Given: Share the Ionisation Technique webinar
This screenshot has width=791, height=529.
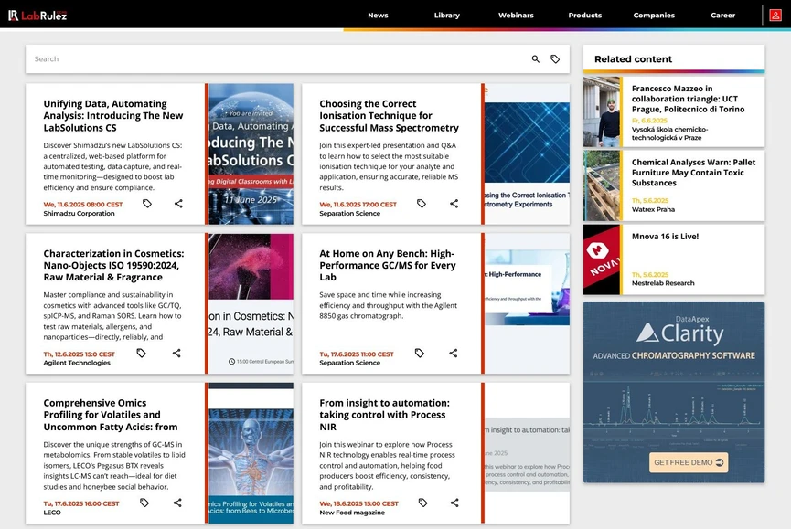Looking at the screenshot, I should [x=454, y=204].
